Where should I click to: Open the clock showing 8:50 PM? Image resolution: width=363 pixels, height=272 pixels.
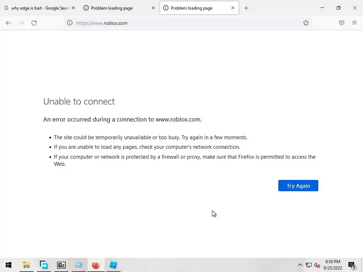pos(333,265)
